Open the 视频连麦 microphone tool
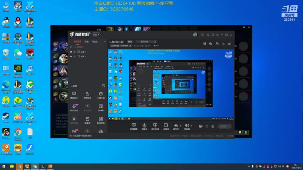 click(74, 108)
